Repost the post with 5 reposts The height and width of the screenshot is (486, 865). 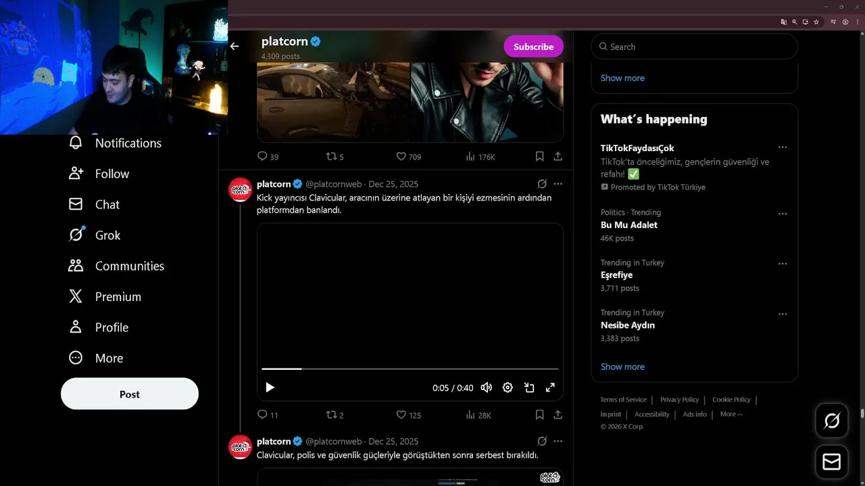click(335, 157)
